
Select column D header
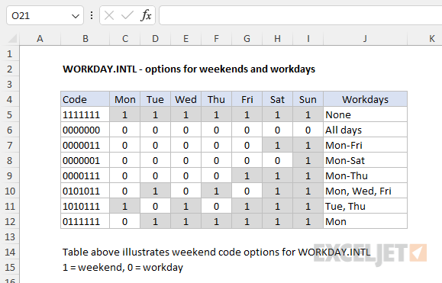[155, 39]
